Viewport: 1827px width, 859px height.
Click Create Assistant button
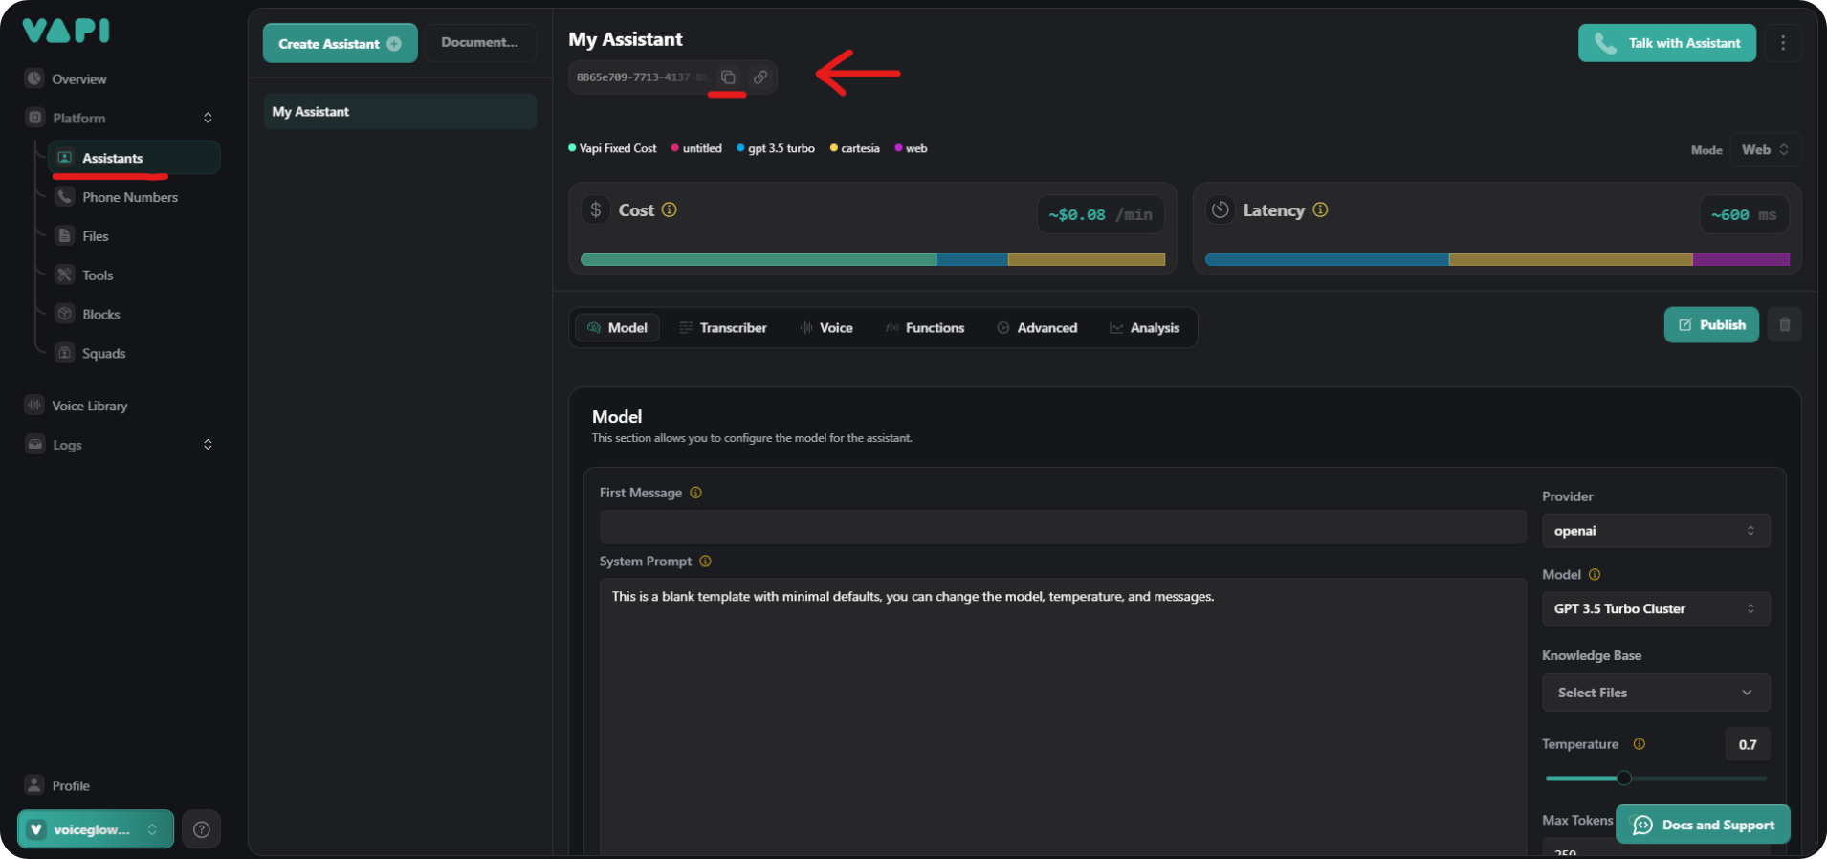340,43
